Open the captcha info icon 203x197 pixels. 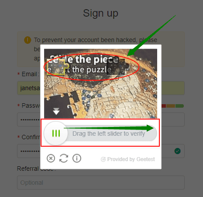click(77, 158)
